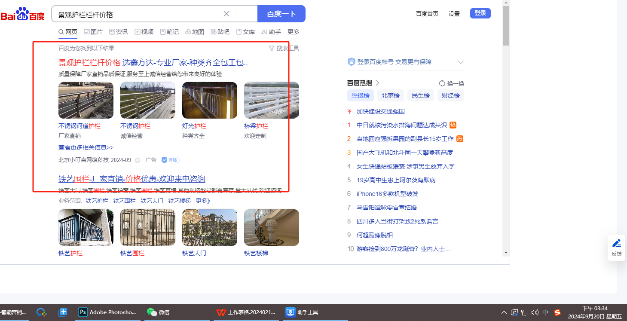Image resolution: width=627 pixels, height=321 pixels.
Task: Open 搜索工具 filter options
Action: tap(284, 48)
